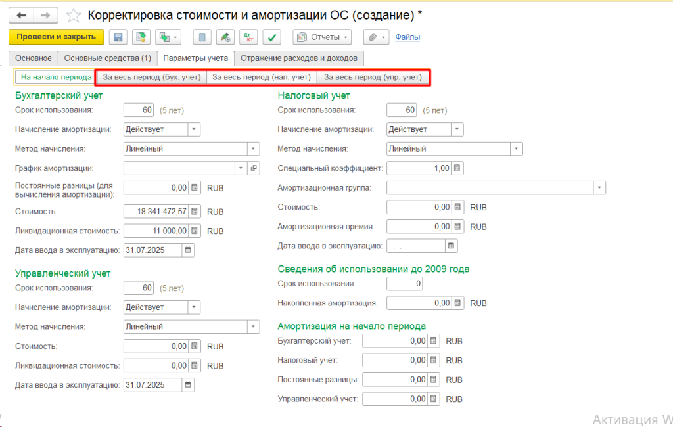
Task: Click the Дт/Кт postings icon
Action: pyautogui.click(x=249, y=37)
